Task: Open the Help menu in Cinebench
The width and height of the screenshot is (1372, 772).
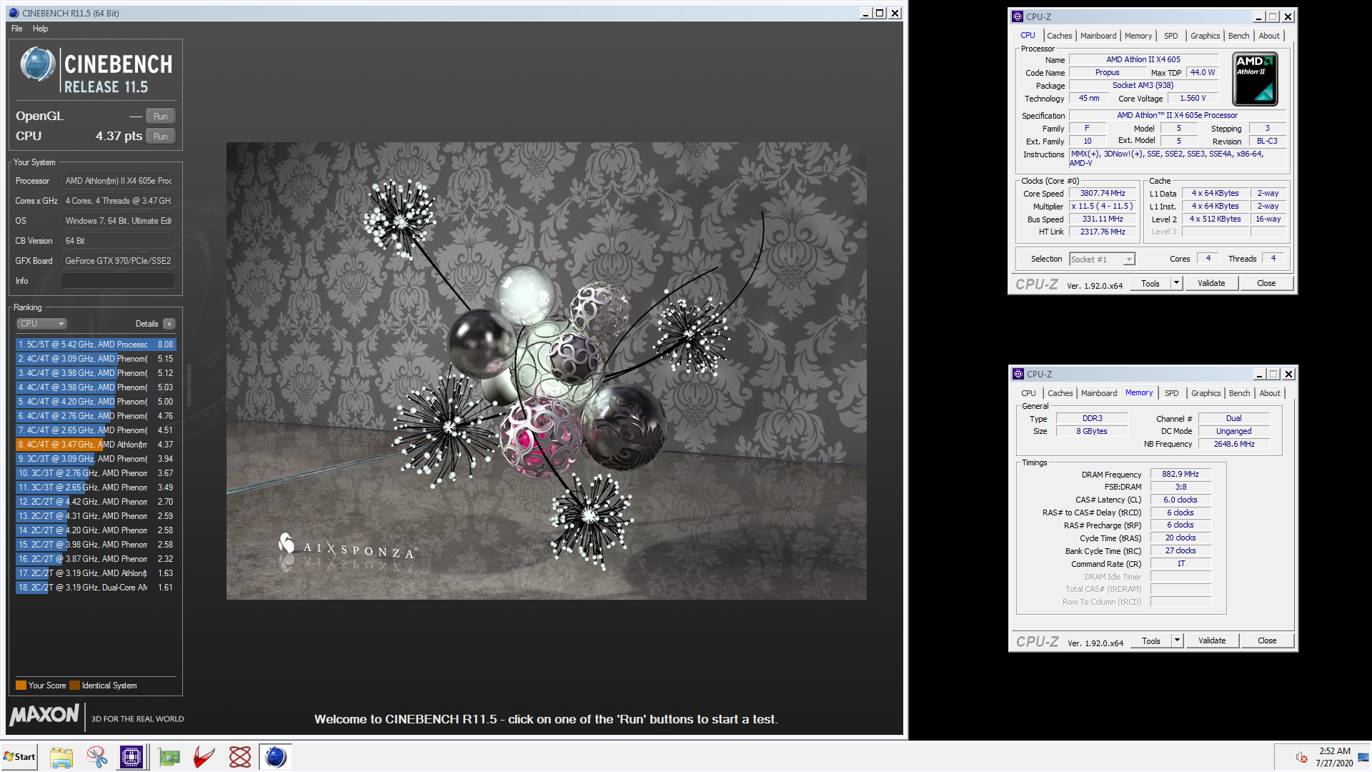Action: 40,29
